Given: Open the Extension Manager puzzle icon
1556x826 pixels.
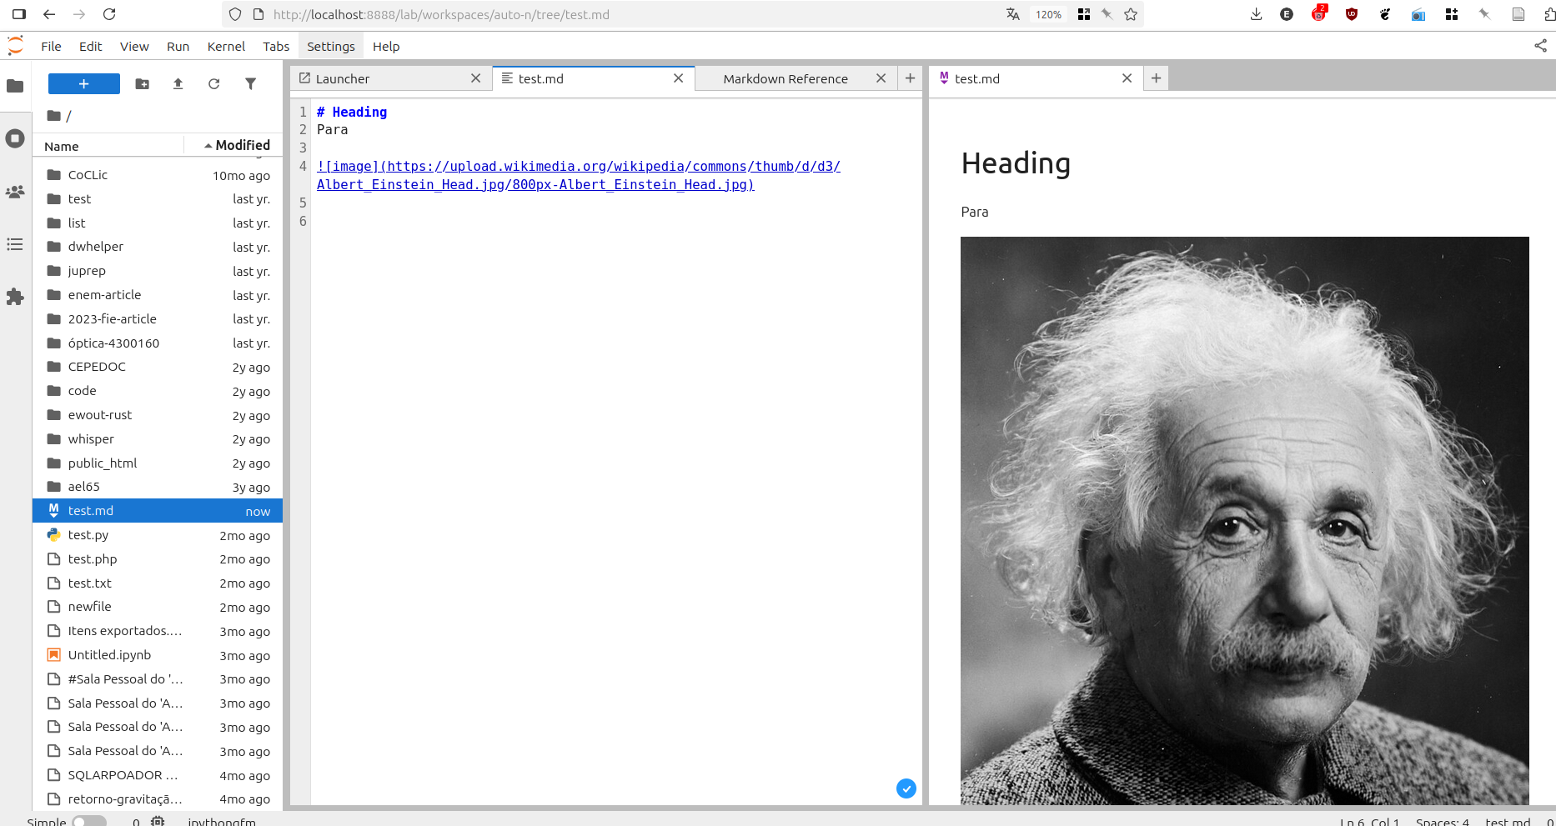Looking at the screenshot, I should pyautogui.click(x=15, y=297).
